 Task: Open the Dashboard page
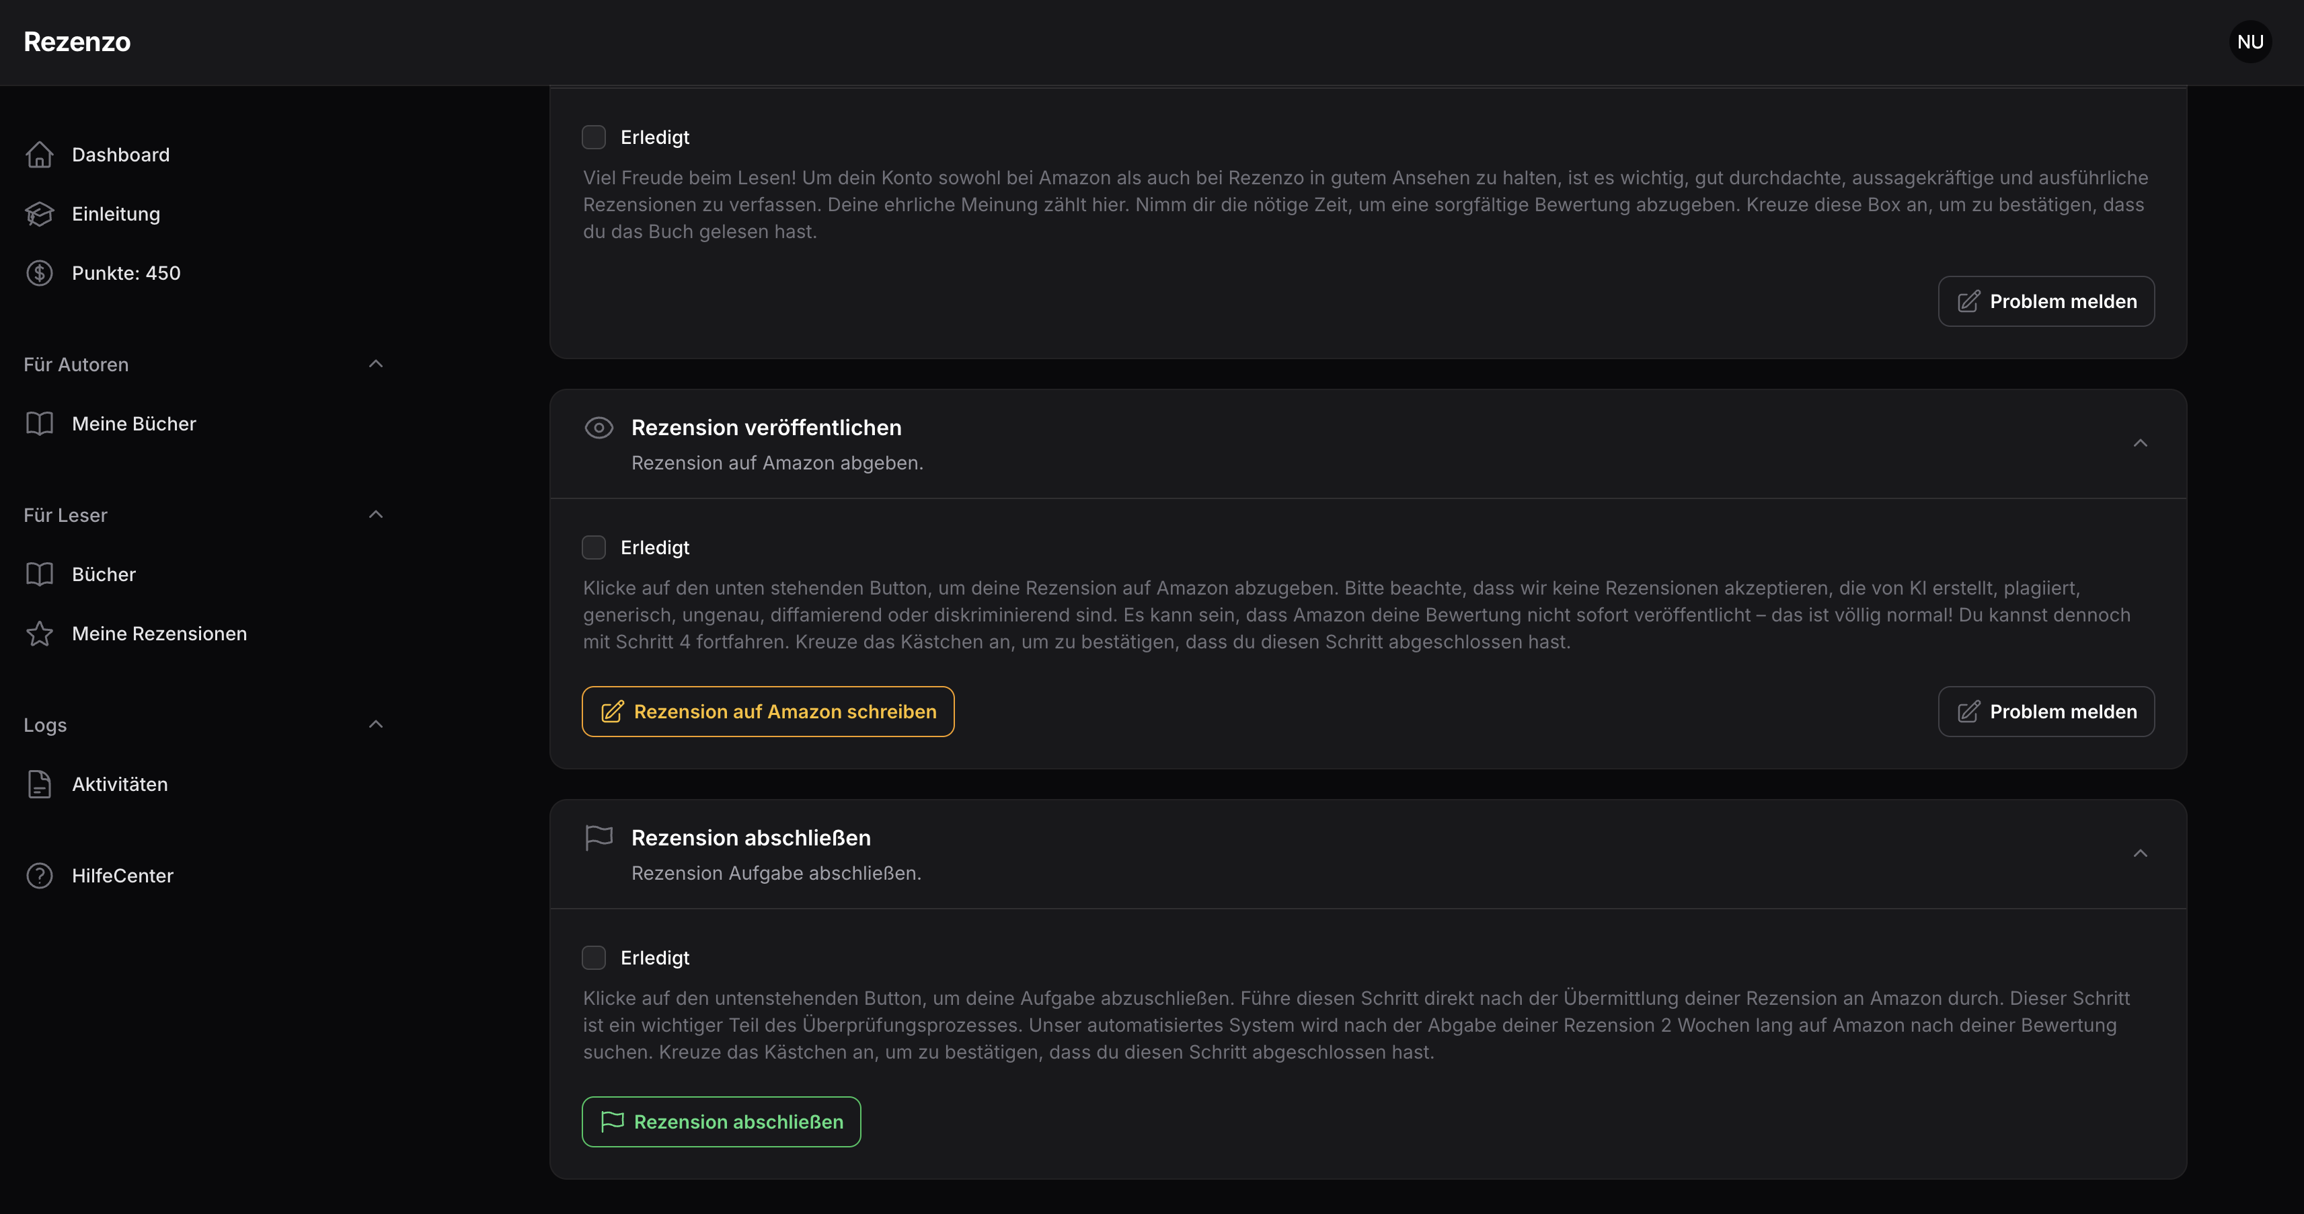click(x=120, y=155)
